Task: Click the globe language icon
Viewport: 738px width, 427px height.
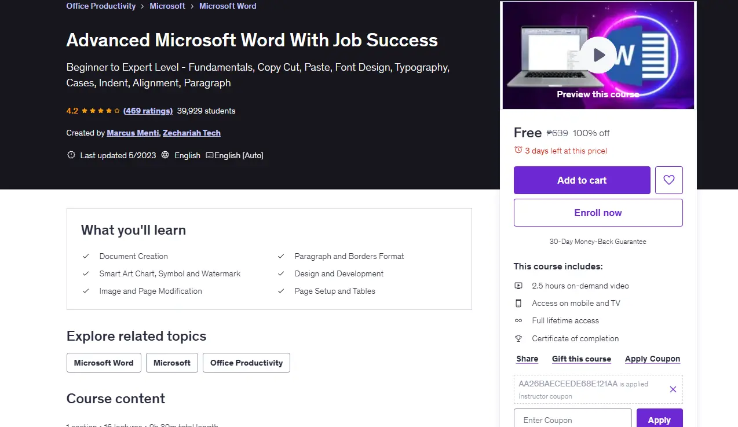Action: (x=165, y=155)
